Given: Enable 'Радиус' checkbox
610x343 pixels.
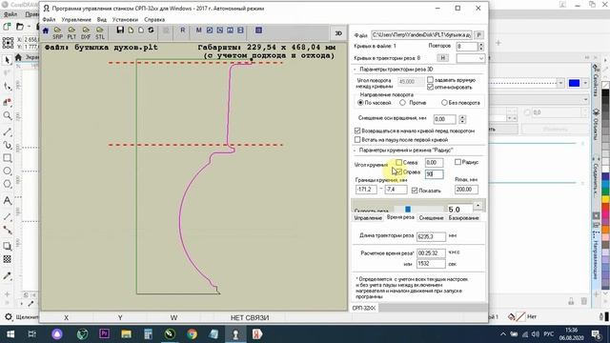Looking at the screenshot, I should (457, 162).
